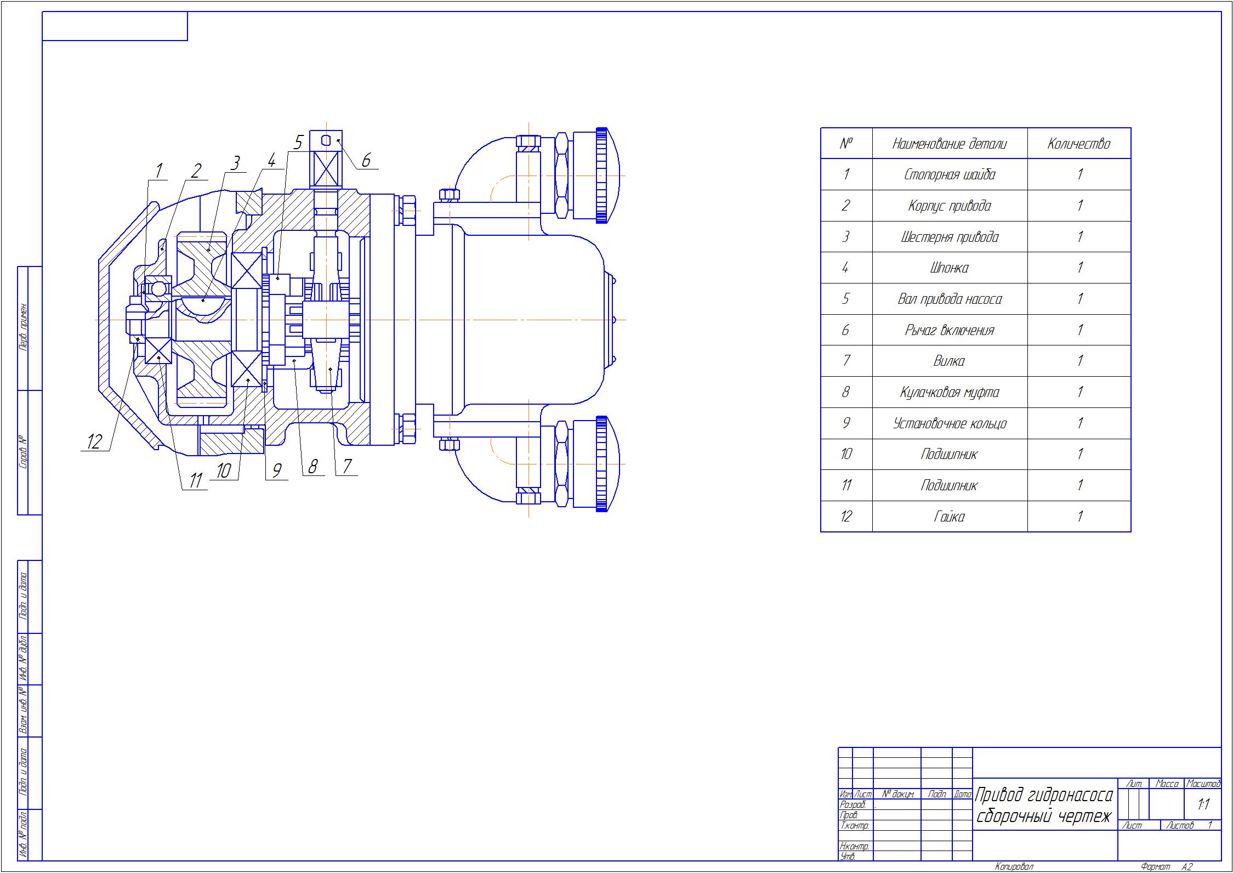Click callout number 4 on the drawing
Screen dimensions: 1233x873
tap(271, 160)
